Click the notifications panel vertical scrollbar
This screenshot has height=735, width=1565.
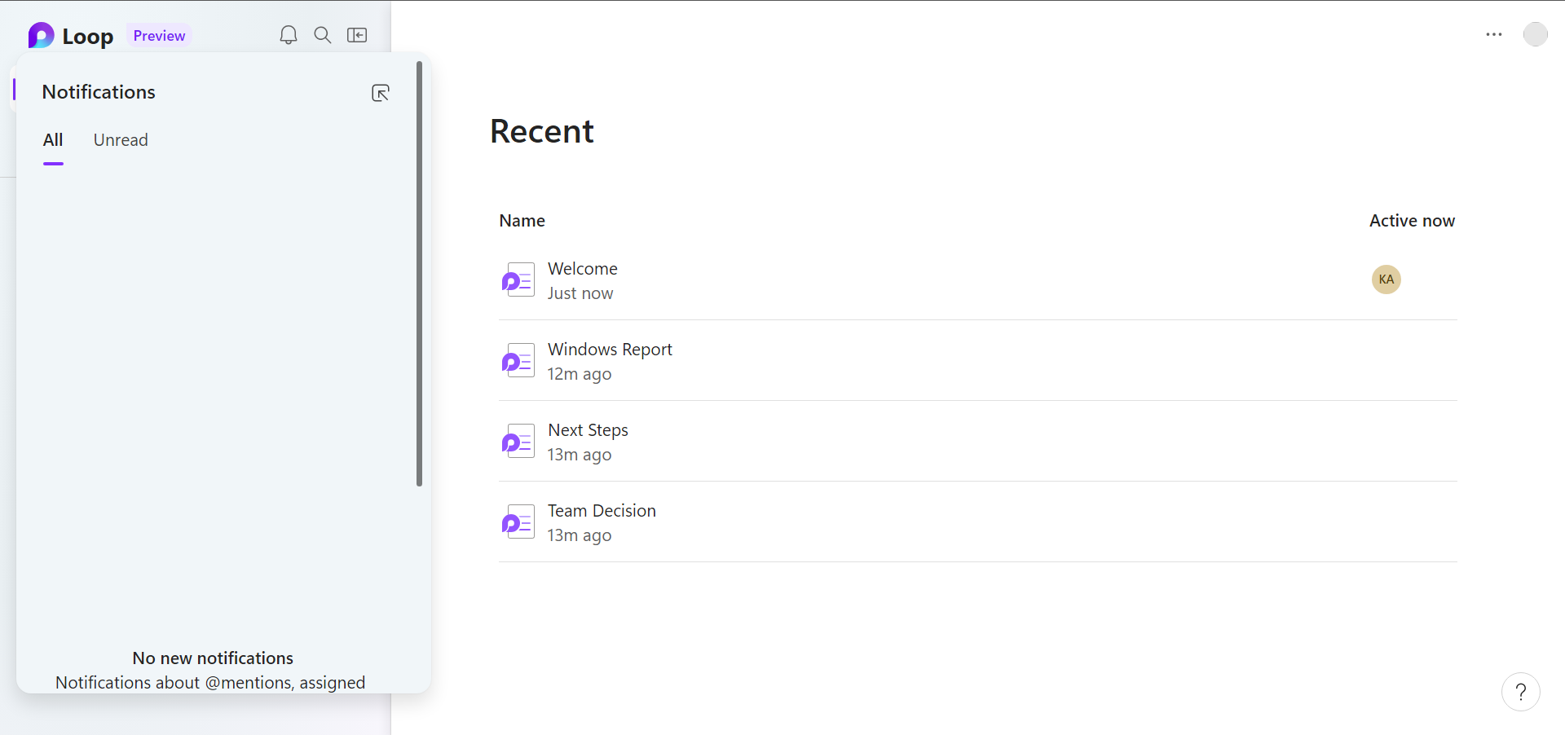pos(419,274)
